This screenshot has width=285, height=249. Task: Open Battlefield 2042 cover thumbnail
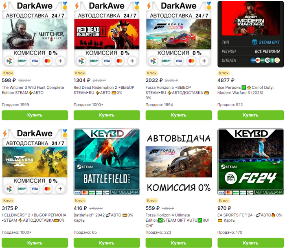107,162
